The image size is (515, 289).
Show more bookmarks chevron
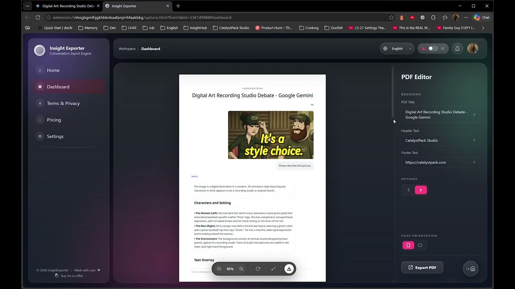click(483, 28)
